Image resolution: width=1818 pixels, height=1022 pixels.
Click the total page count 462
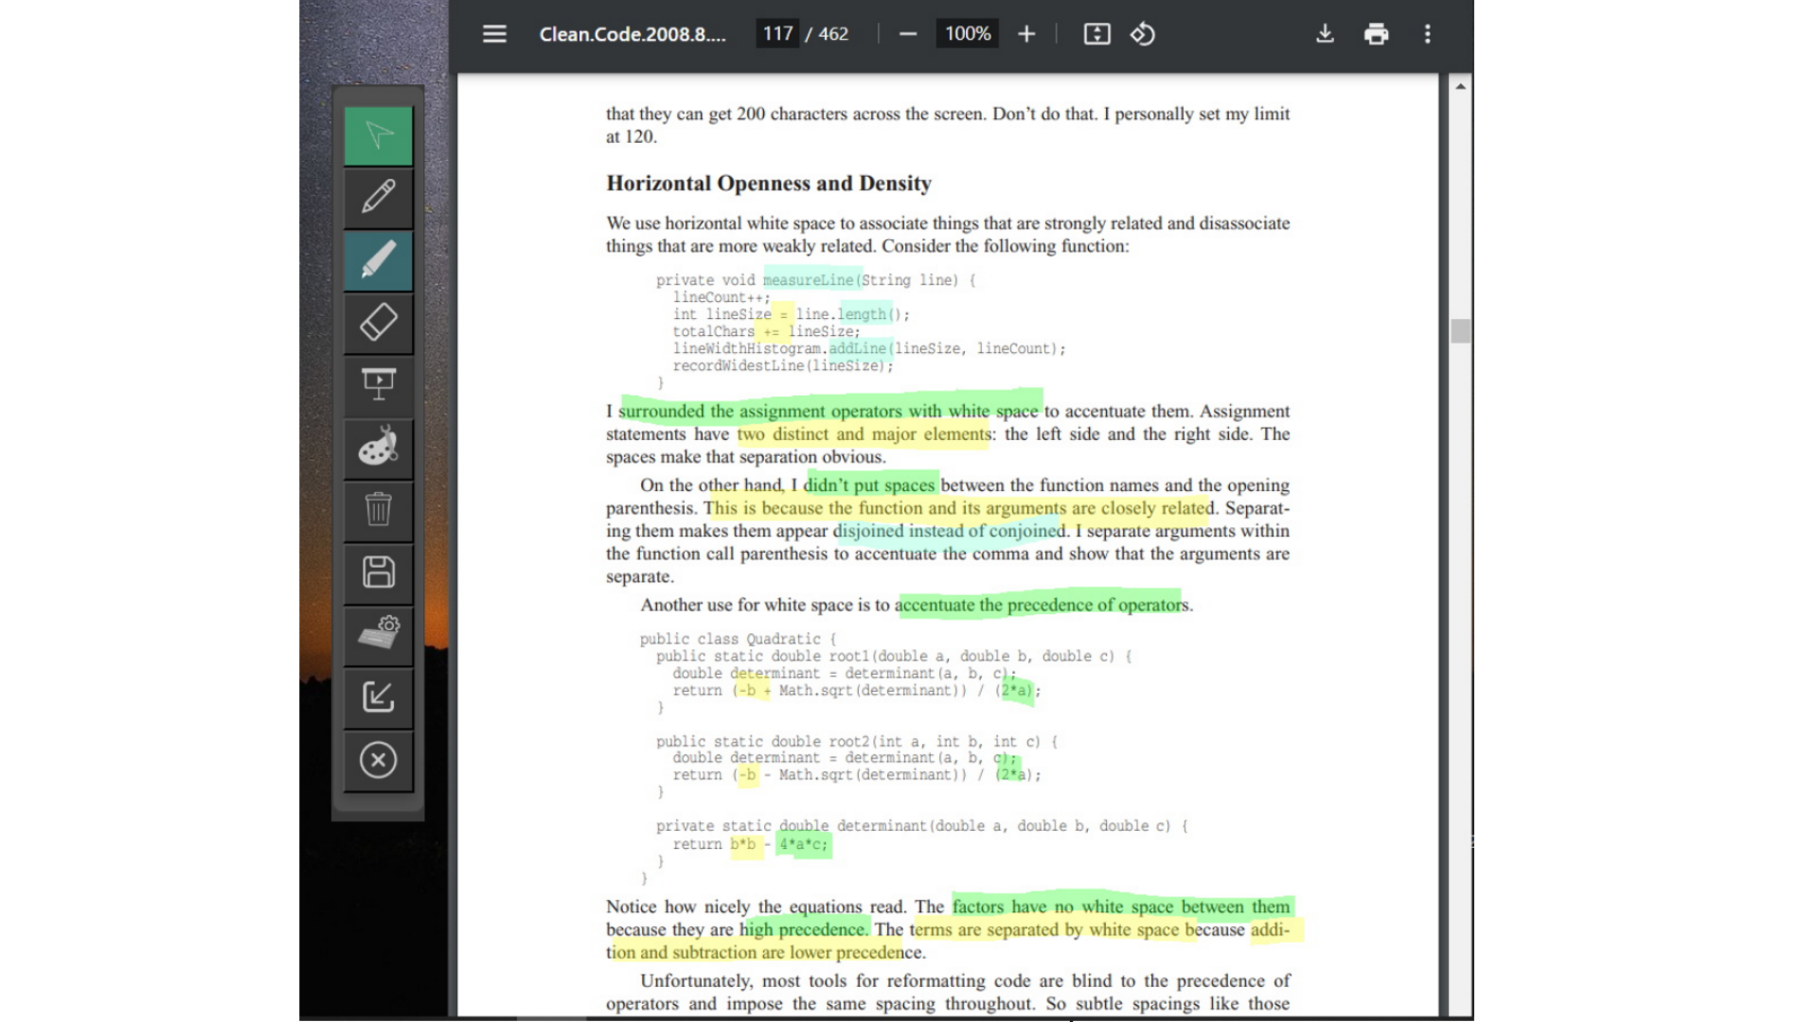833,34
